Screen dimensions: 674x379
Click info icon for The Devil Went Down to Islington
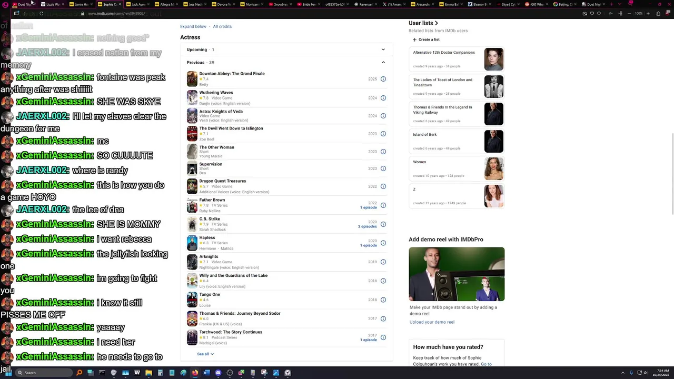click(x=383, y=134)
